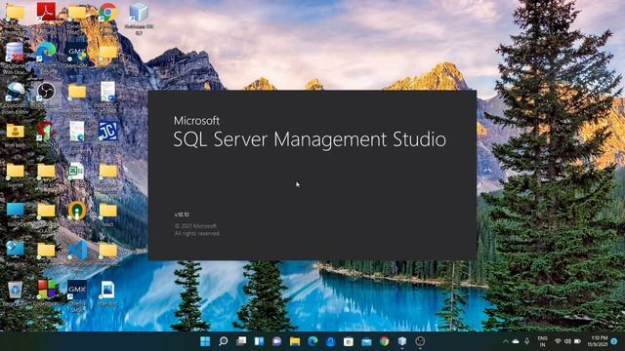Screen dimensions: 625x351
Task: Open the Windows Start menu
Action: [x=205, y=341]
